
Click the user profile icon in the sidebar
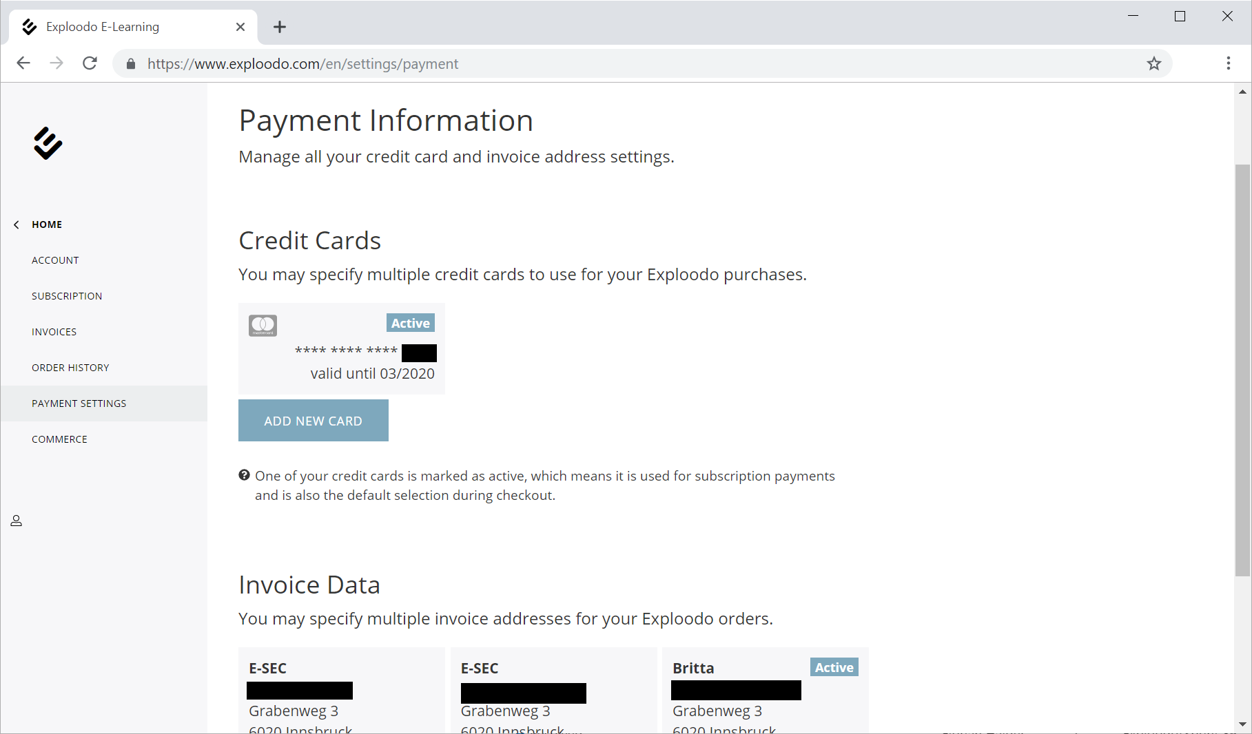pyautogui.click(x=17, y=521)
